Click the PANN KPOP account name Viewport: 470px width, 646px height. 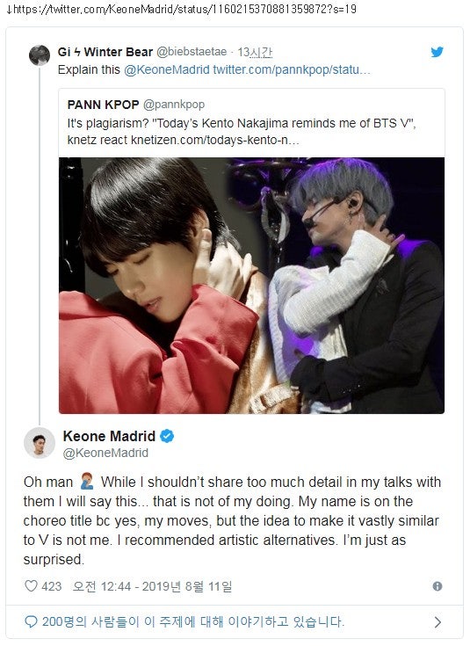click(103, 105)
